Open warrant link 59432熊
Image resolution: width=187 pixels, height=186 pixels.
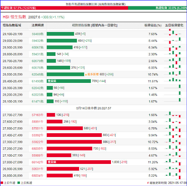[x=38, y=41]
